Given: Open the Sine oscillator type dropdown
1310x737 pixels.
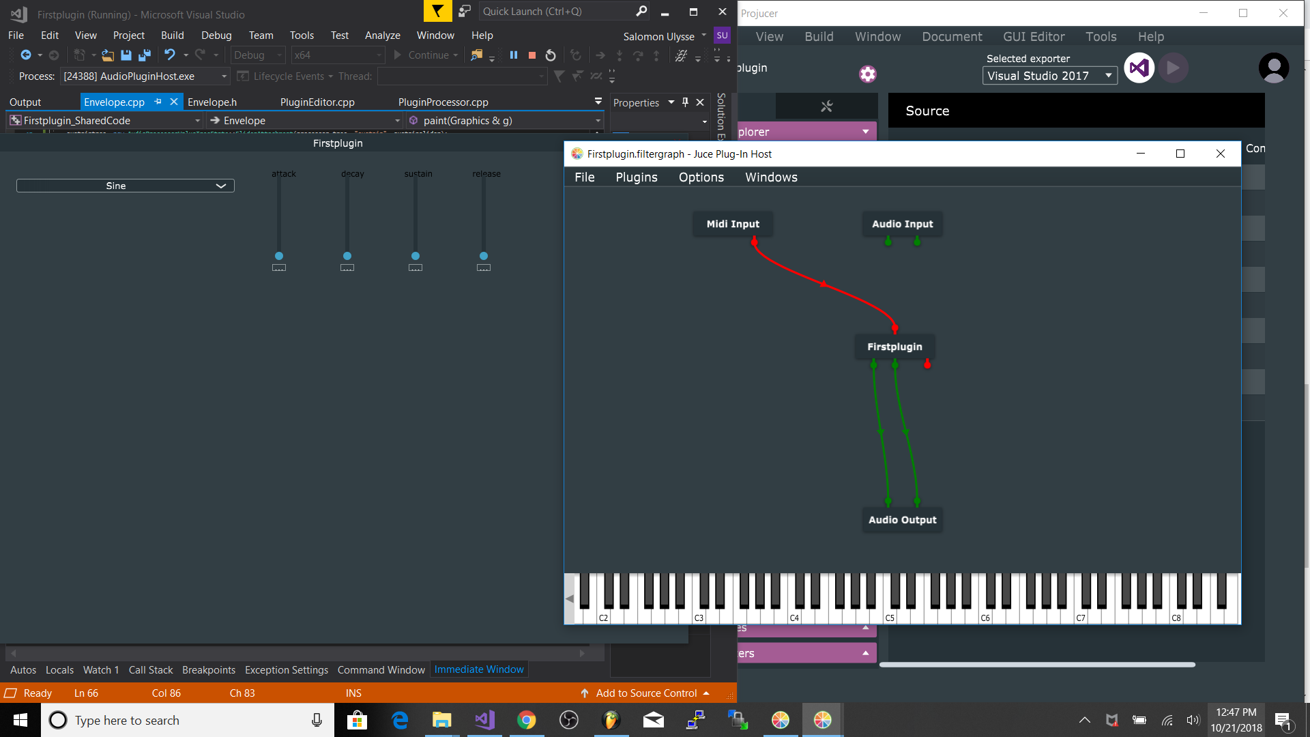Looking at the screenshot, I should (x=126, y=186).
